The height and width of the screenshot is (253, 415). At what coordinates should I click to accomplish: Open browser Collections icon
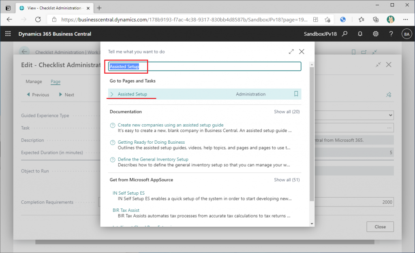[376, 19]
